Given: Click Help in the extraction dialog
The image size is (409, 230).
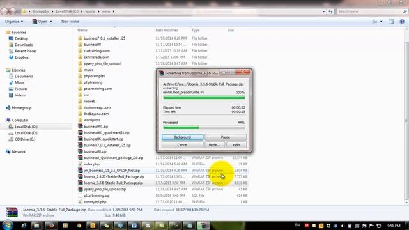Looking at the screenshot, I should click(x=236, y=145).
